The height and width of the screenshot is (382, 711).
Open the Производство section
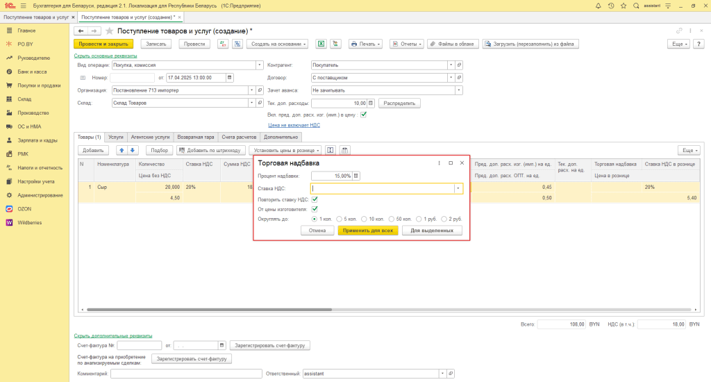pyautogui.click(x=33, y=113)
